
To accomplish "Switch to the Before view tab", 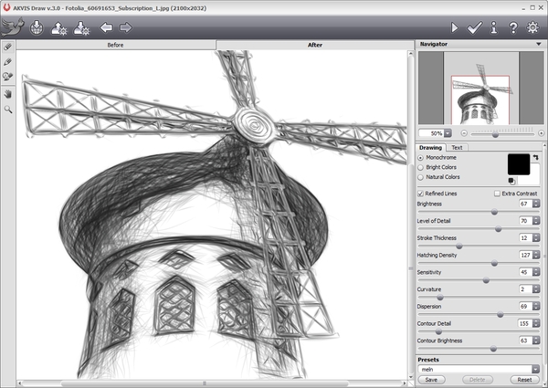I will [116, 44].
